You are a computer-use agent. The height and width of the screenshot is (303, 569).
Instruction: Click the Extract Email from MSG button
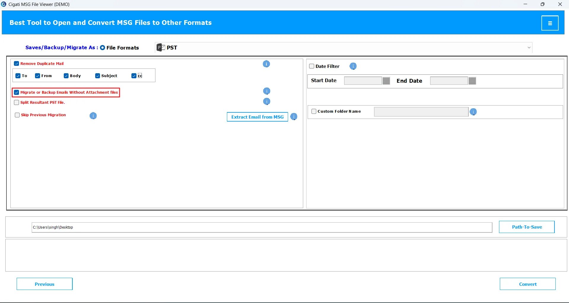click(x=257, y=117)
